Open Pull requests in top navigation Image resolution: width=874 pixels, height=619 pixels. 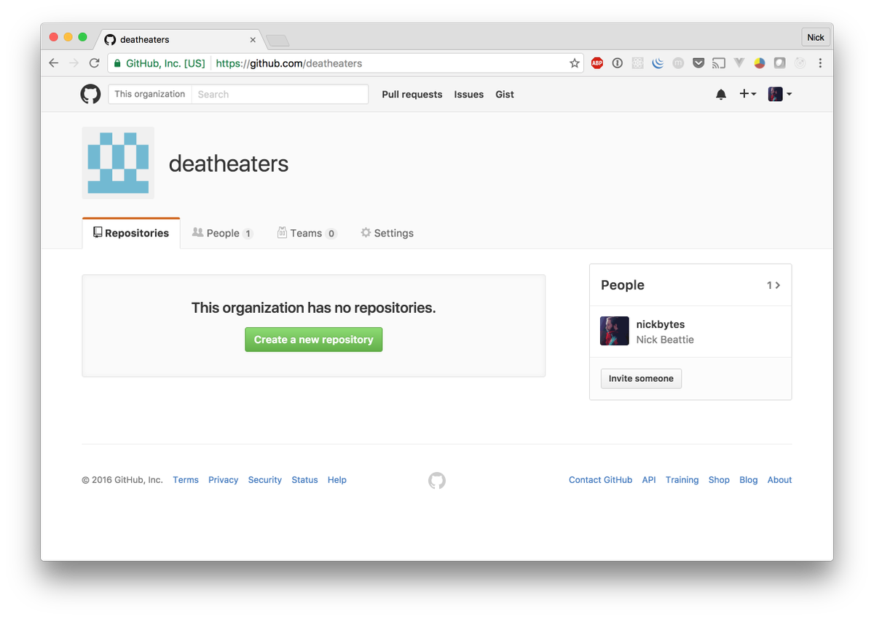[412, 95]
